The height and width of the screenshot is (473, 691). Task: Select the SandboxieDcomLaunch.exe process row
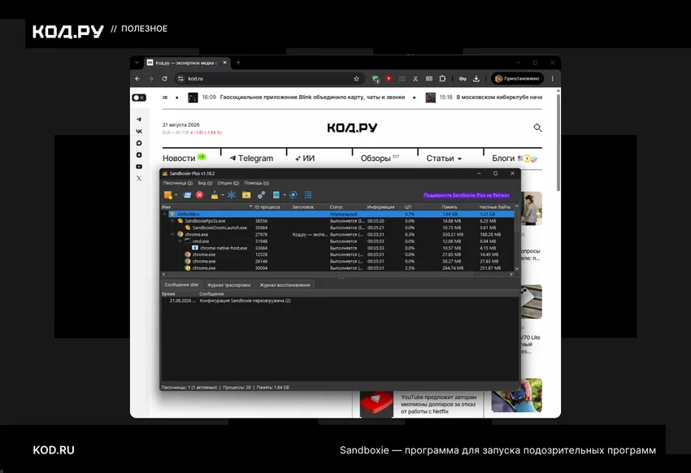coord(337,228)
